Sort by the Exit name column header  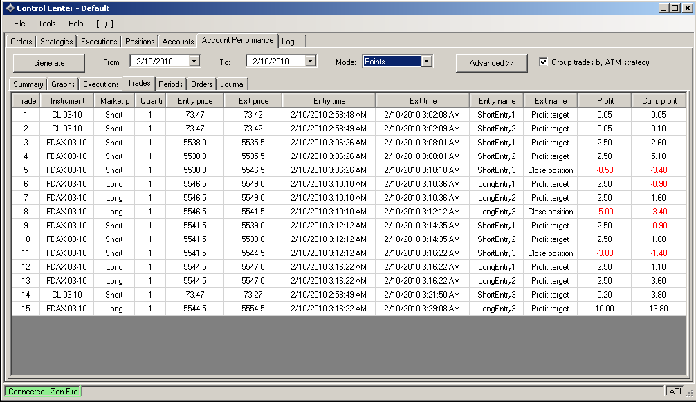click(551, 101)
